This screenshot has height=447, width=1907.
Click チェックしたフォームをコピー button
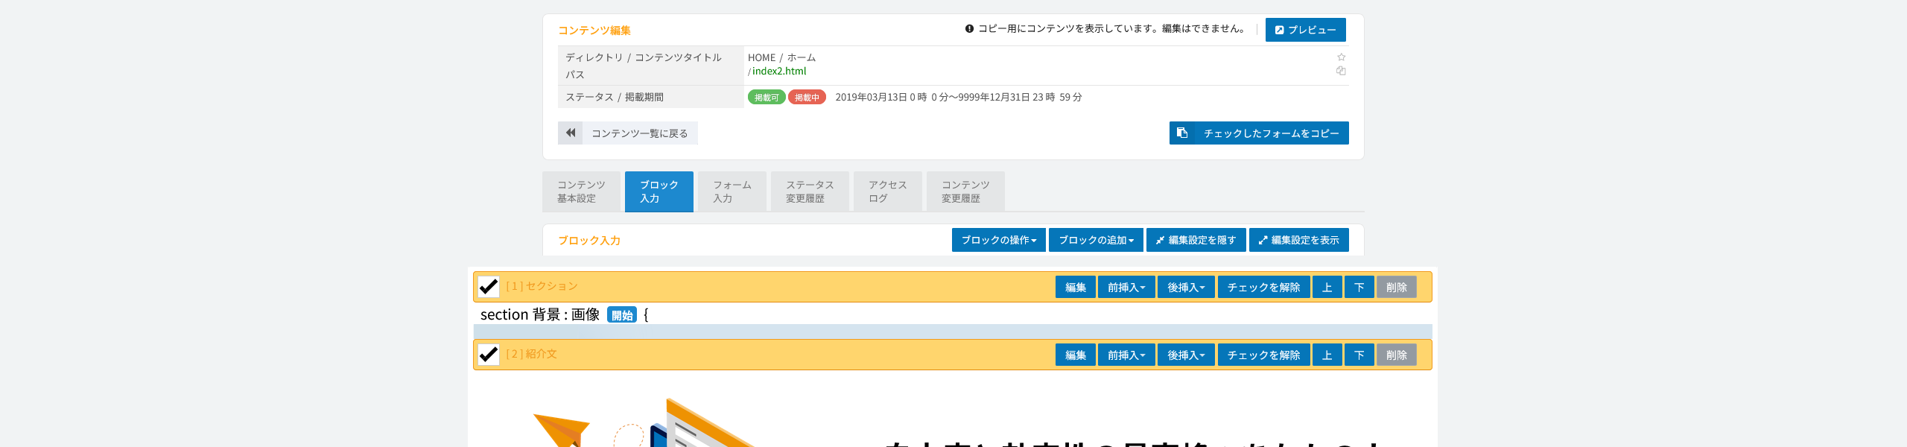(1259, 133)
